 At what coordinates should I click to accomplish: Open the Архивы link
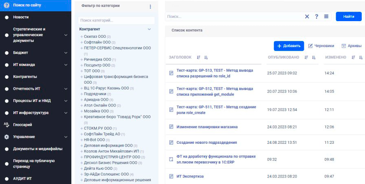point(354,46)
